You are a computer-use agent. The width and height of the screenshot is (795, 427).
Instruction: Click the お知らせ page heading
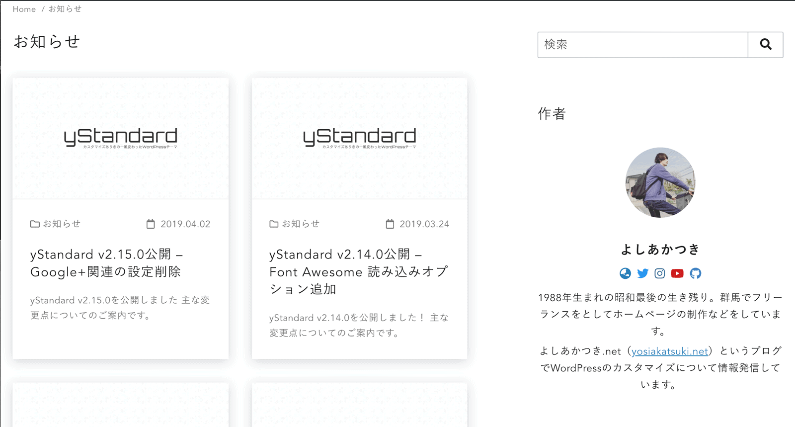(x=47, y=42)
